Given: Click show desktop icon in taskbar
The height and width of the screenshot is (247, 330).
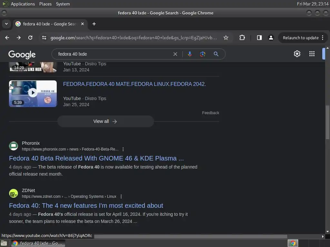Looking at the screenshot, I should pos(4,243).
